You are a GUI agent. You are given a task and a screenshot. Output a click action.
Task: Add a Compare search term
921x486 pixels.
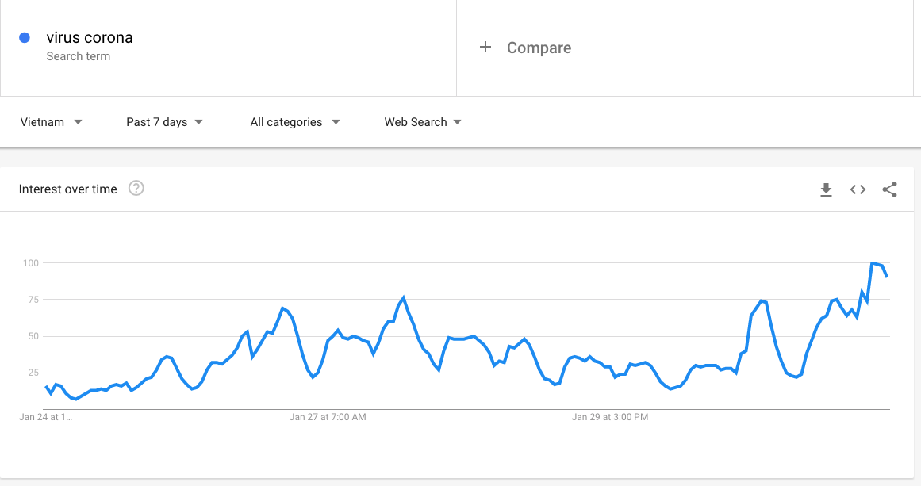pos(539,48)
